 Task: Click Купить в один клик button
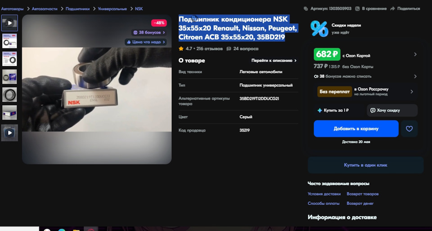[365, 165]
